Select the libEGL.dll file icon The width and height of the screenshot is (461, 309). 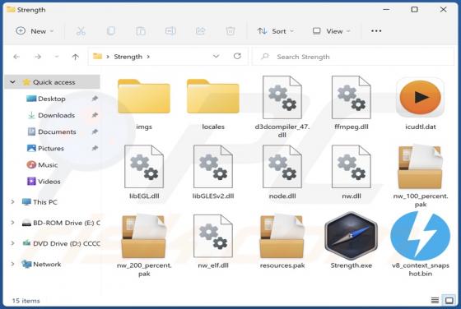point(144,166)
